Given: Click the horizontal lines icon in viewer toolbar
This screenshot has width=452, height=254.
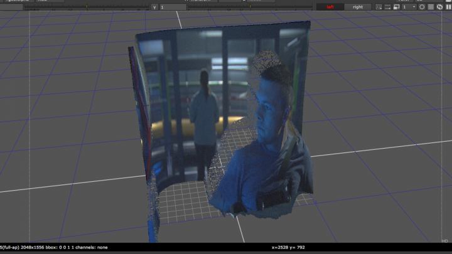Looking at the screenshot, I should 431,7.
